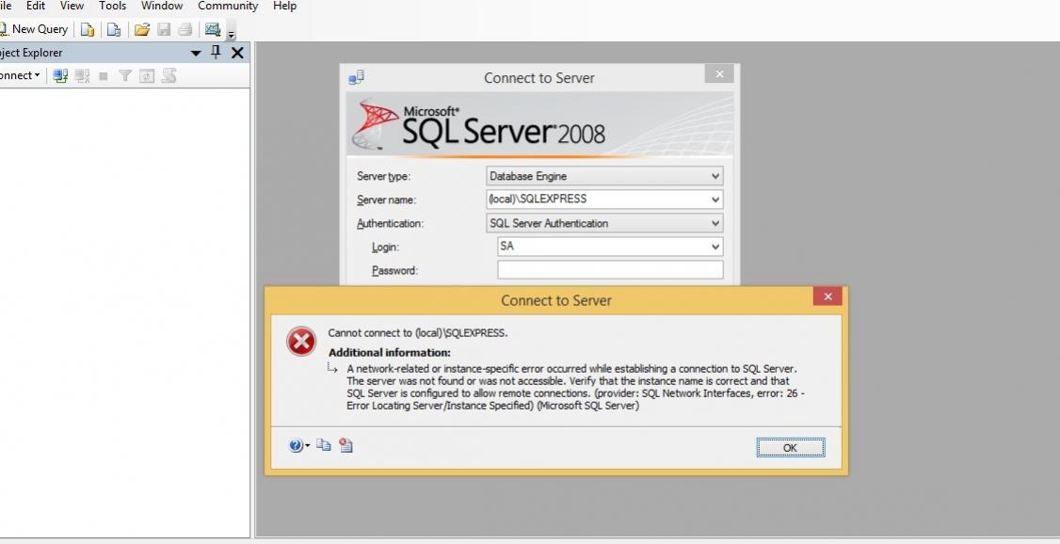Open the Community menu
The image size is (1060, 544).
pyautogui.click(x=228, y=6)
